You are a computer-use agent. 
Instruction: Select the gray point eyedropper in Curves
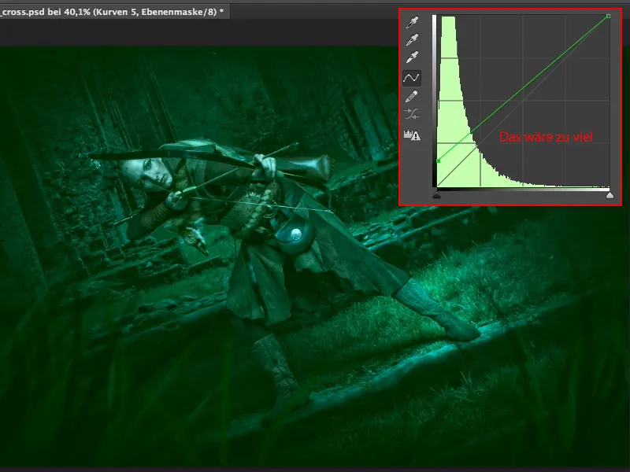pyautogui.click(x=412, y=40)
